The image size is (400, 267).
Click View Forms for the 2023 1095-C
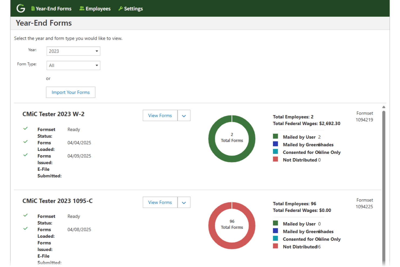click(160, 202)
